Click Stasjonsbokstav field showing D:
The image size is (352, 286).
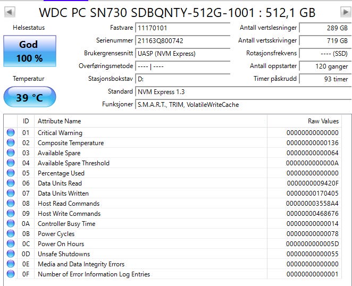point(183,79)
